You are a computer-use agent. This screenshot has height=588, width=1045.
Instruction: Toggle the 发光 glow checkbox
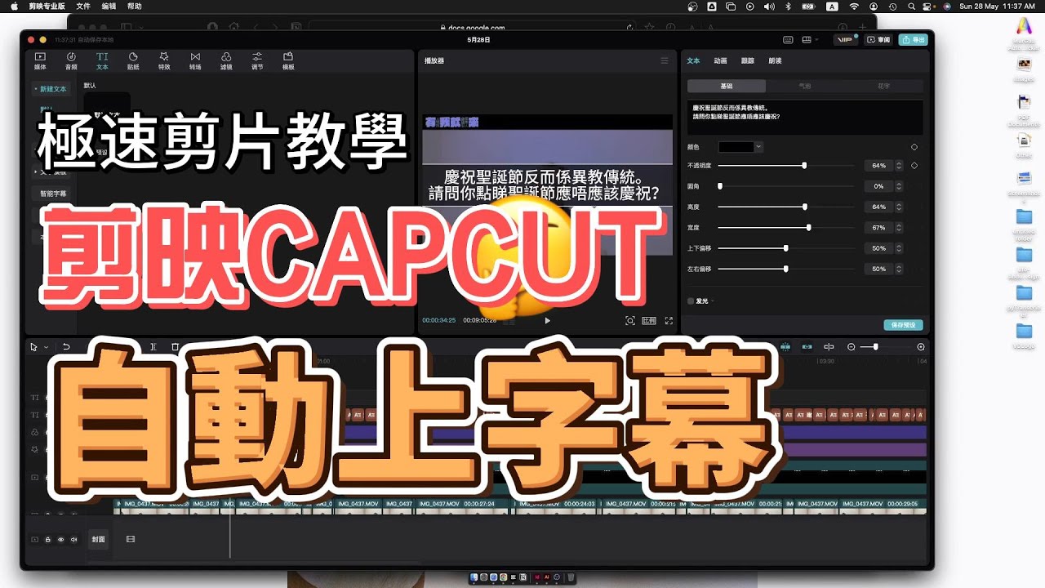pos(691,301)
